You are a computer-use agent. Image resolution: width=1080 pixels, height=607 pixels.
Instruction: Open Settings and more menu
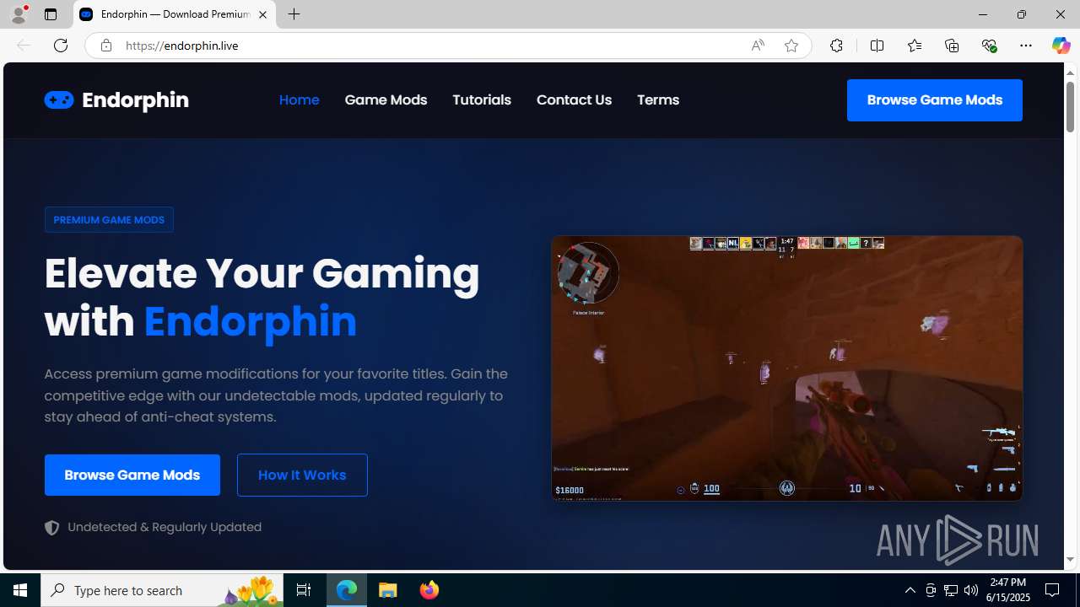point(1026,46)
